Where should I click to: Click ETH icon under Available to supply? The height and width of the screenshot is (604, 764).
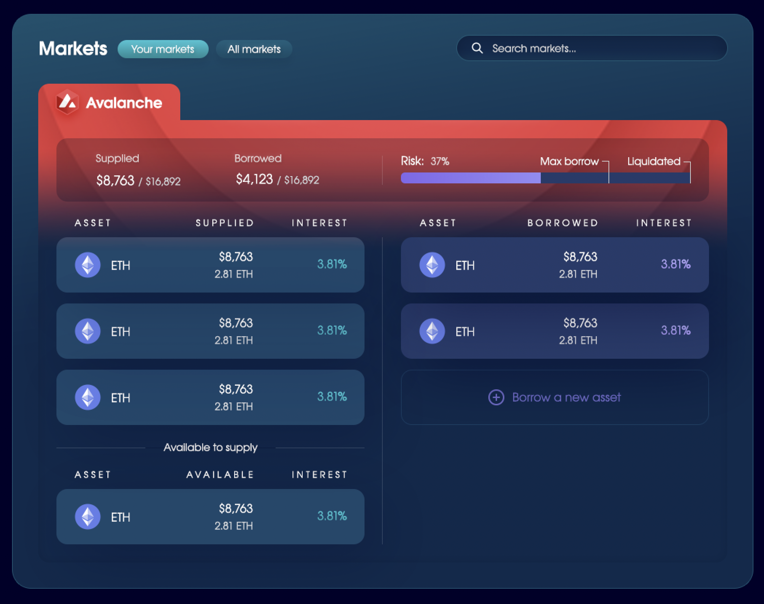pyautogui.click(x=88, y=517)
